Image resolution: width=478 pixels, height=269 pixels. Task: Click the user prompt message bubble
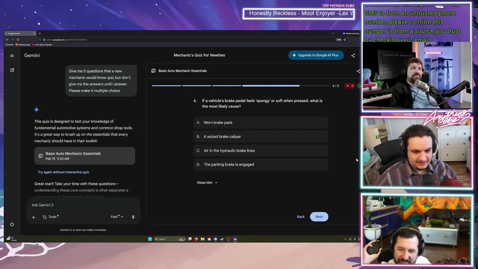pos(101,81)
